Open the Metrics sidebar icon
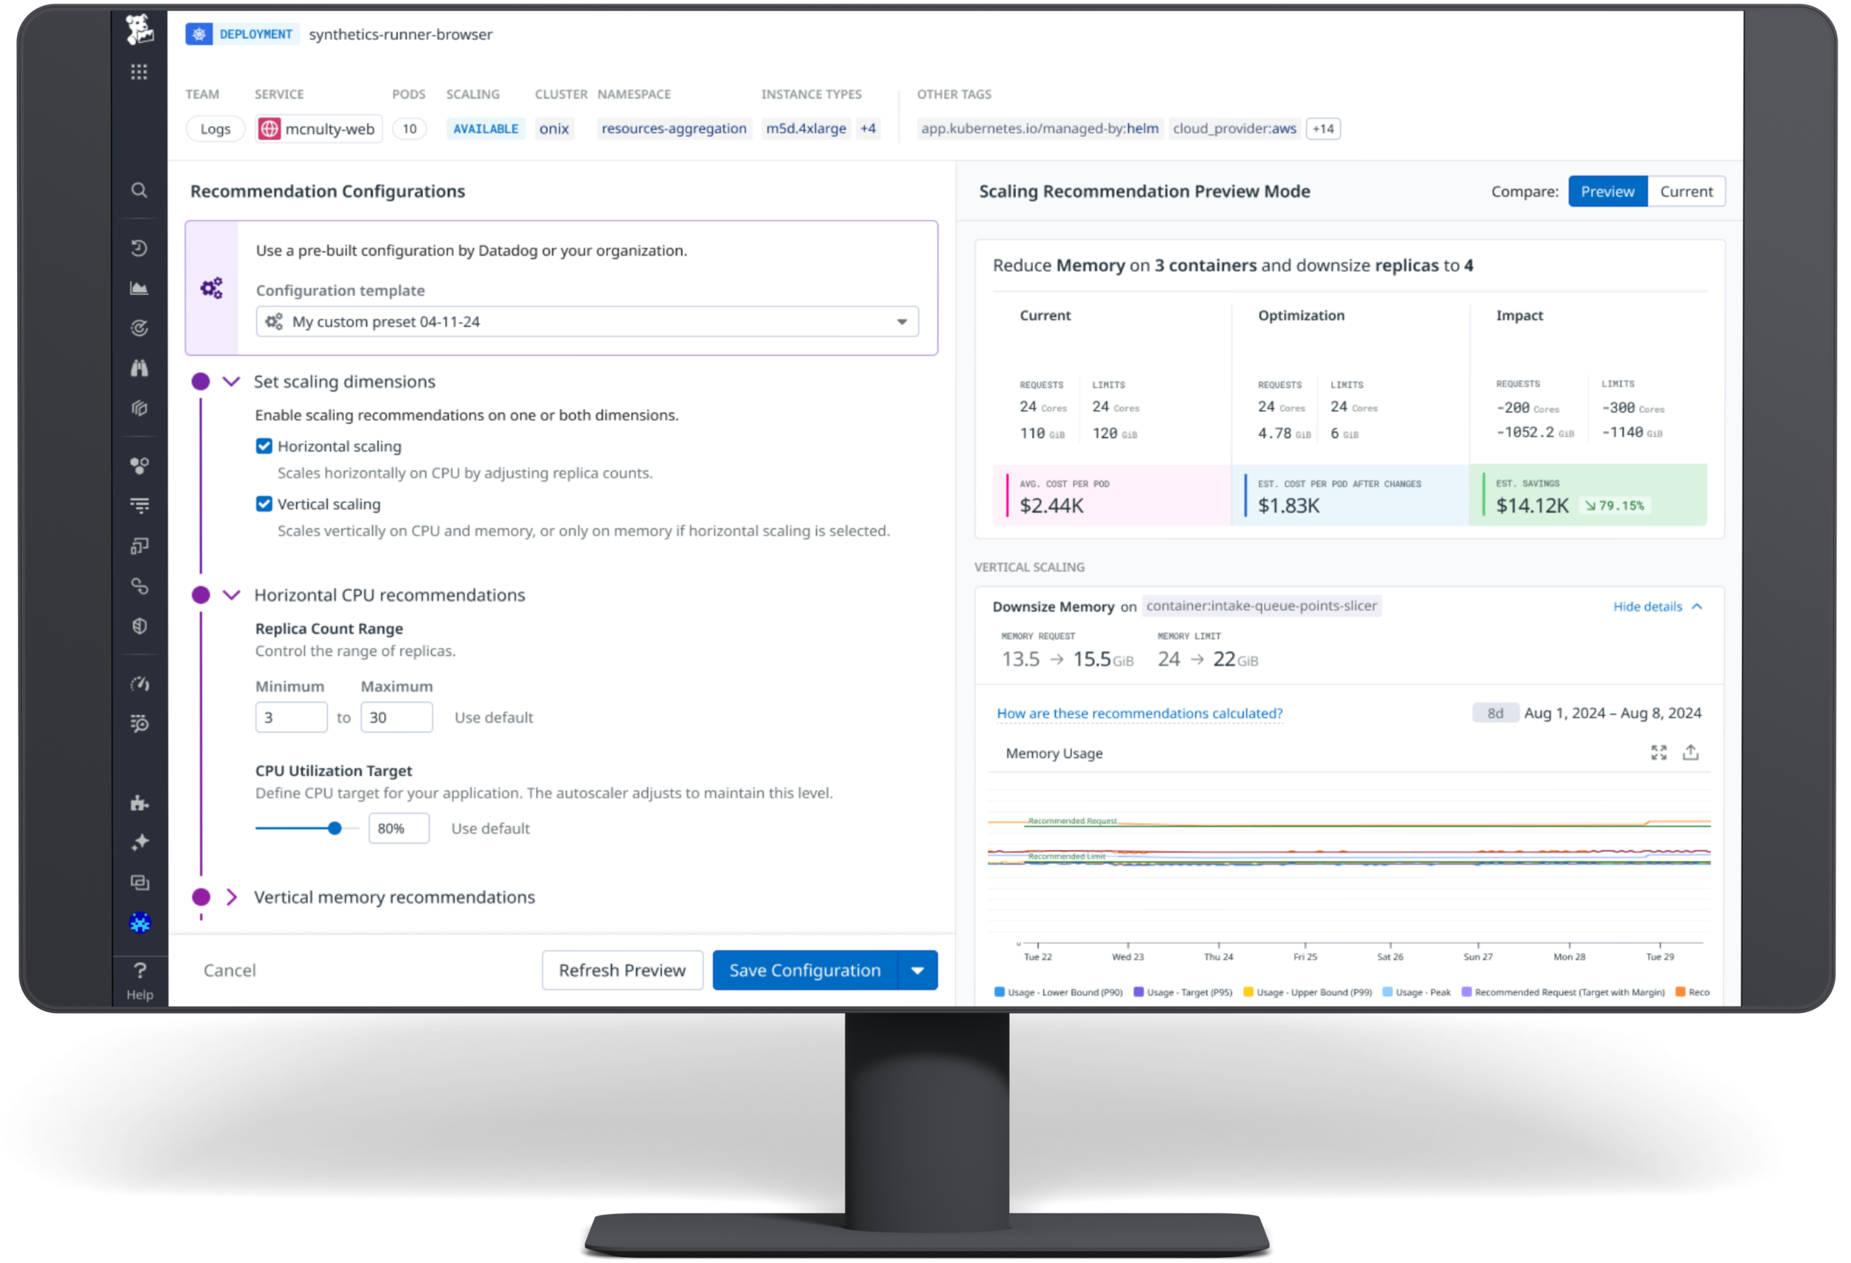The width and height of the screenshot is (1851, 1263). click(x=138, y=287)
